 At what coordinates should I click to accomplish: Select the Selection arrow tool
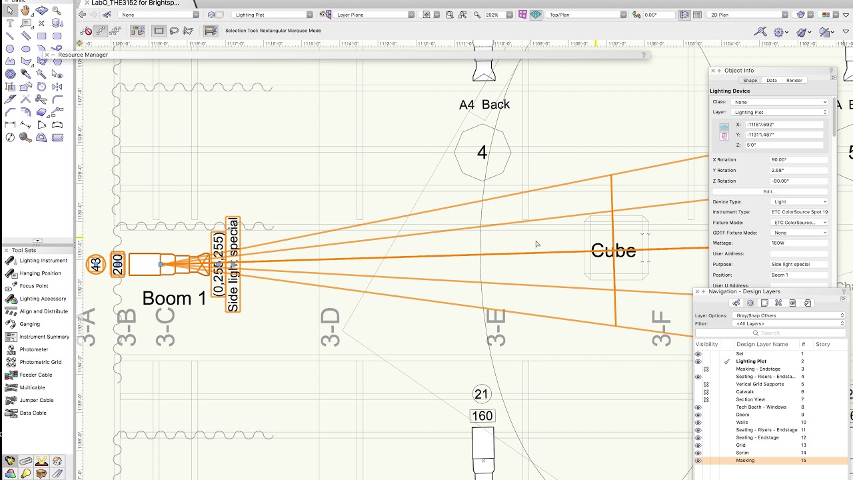coord(10,11)
